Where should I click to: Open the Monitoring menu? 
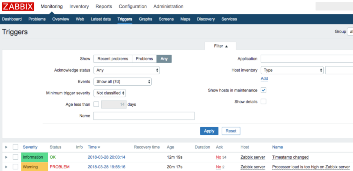(x=52, y=7)
